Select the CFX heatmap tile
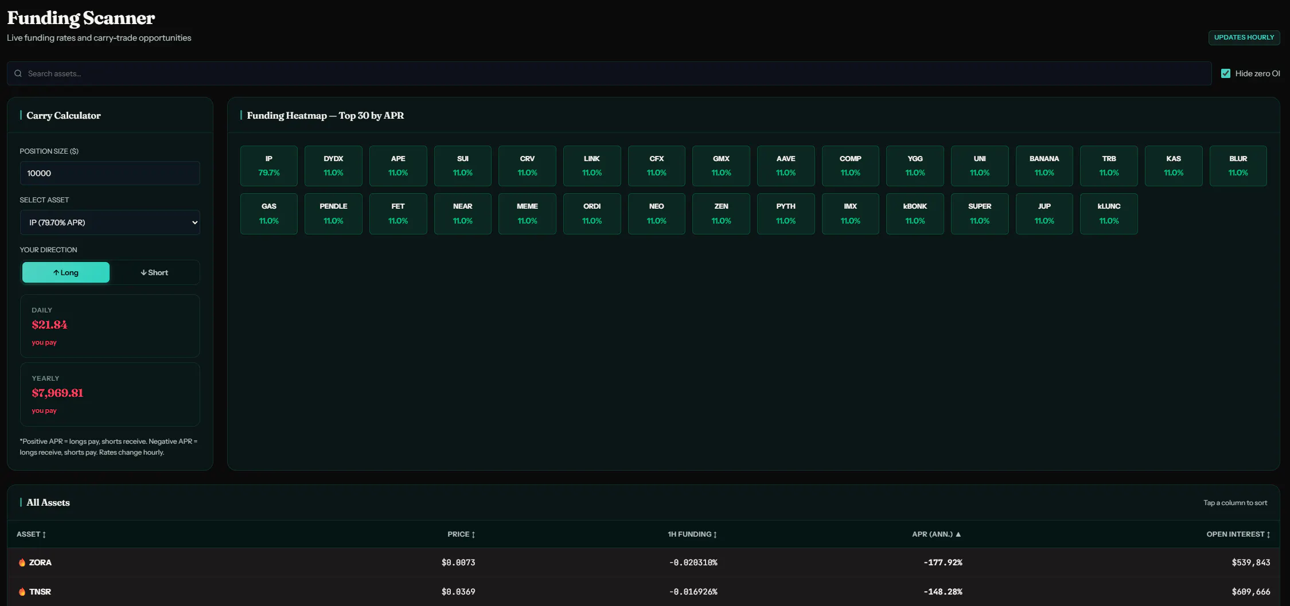This screenshot has height=606, width=1290. point(657,166)
